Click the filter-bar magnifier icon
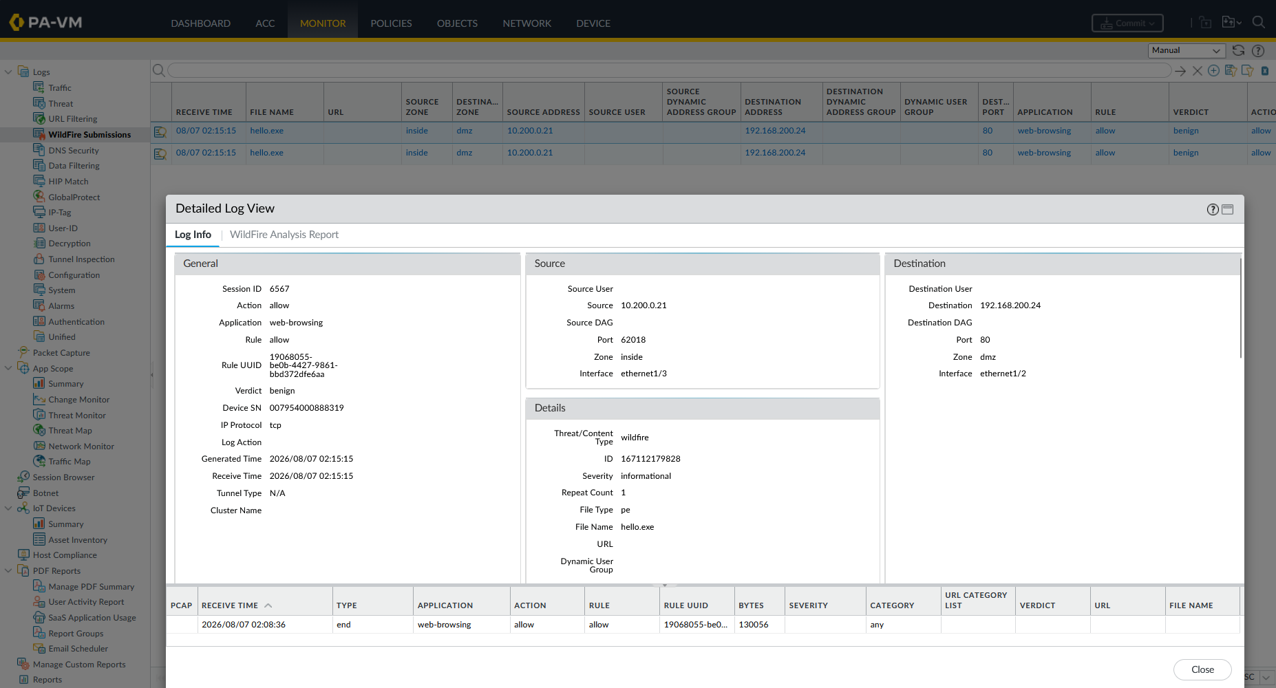 tap(158, 70)
